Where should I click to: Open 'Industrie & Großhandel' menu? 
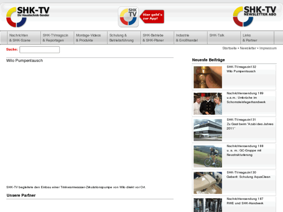point(191,38)
